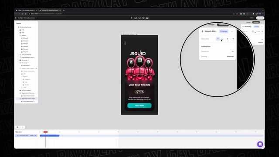Click the red playhead marker on the timeline

click(45, 132)
